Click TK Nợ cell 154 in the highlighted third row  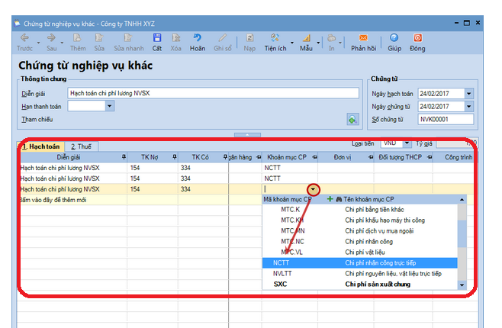coord(153,189)
